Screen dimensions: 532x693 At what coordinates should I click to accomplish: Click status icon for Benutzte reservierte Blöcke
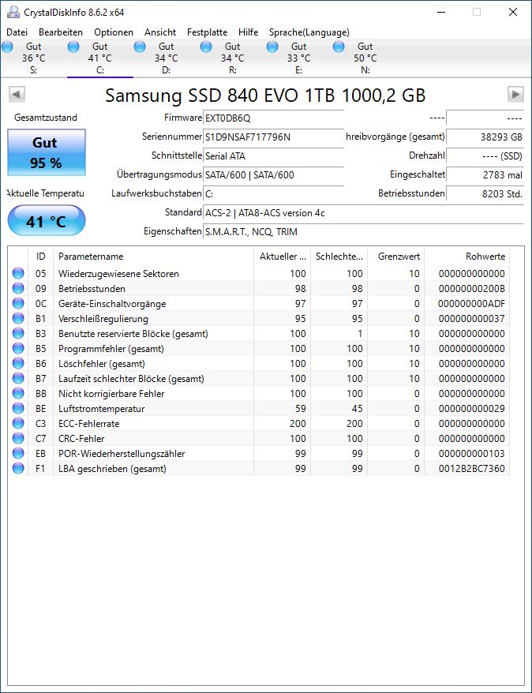click(18, 333)
